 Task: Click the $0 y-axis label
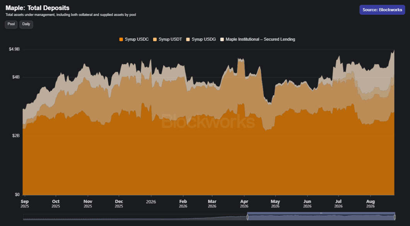tap(17, 195)
